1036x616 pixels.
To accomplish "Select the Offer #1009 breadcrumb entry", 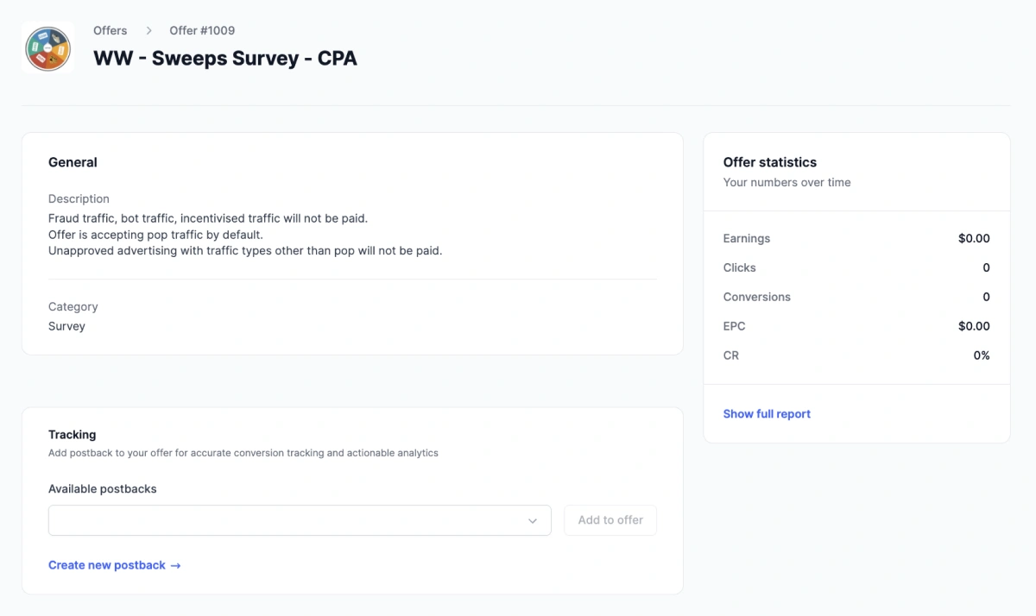I will tap(201, 30).
